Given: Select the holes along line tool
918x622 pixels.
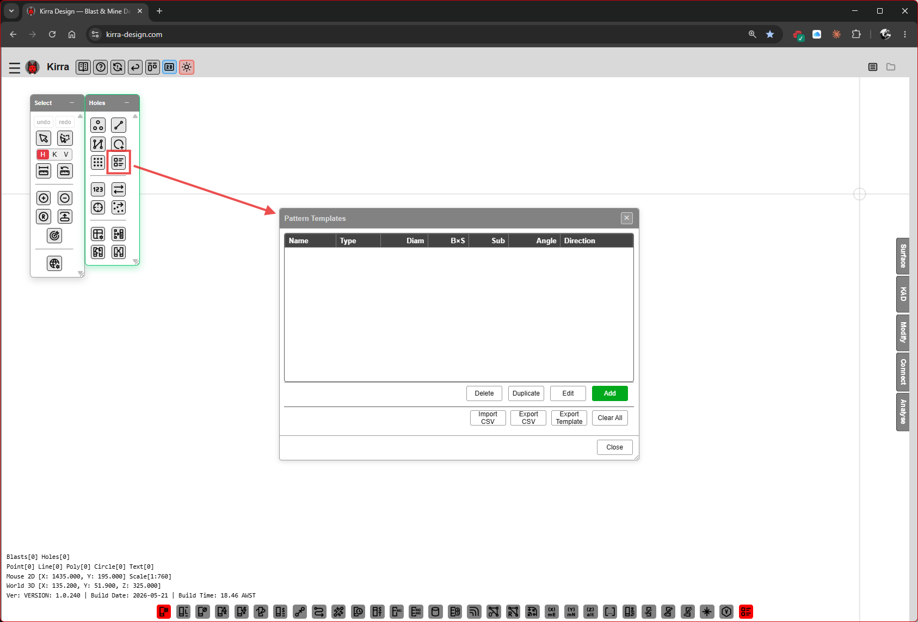Looking at the screenshot, I should (119, 125).
